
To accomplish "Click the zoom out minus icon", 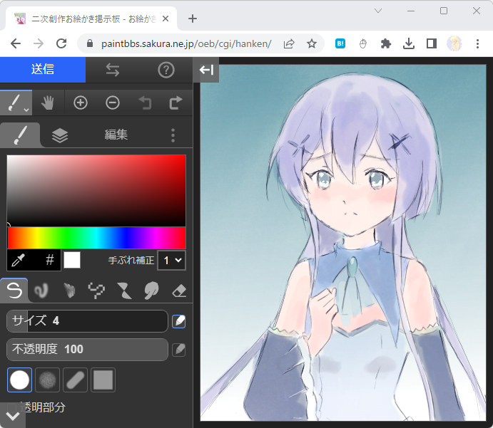I will tap(113, 103).
